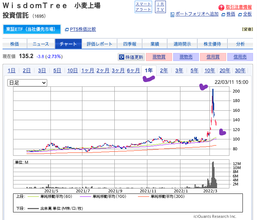
Task: Click the 単純移動平均(60) legend entry
Action: click(x=50, y=196)
